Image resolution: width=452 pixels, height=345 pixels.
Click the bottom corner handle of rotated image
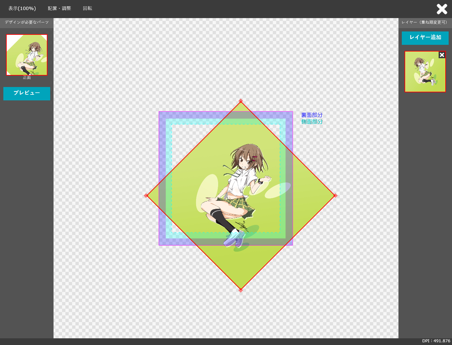(x=241, y=290)
